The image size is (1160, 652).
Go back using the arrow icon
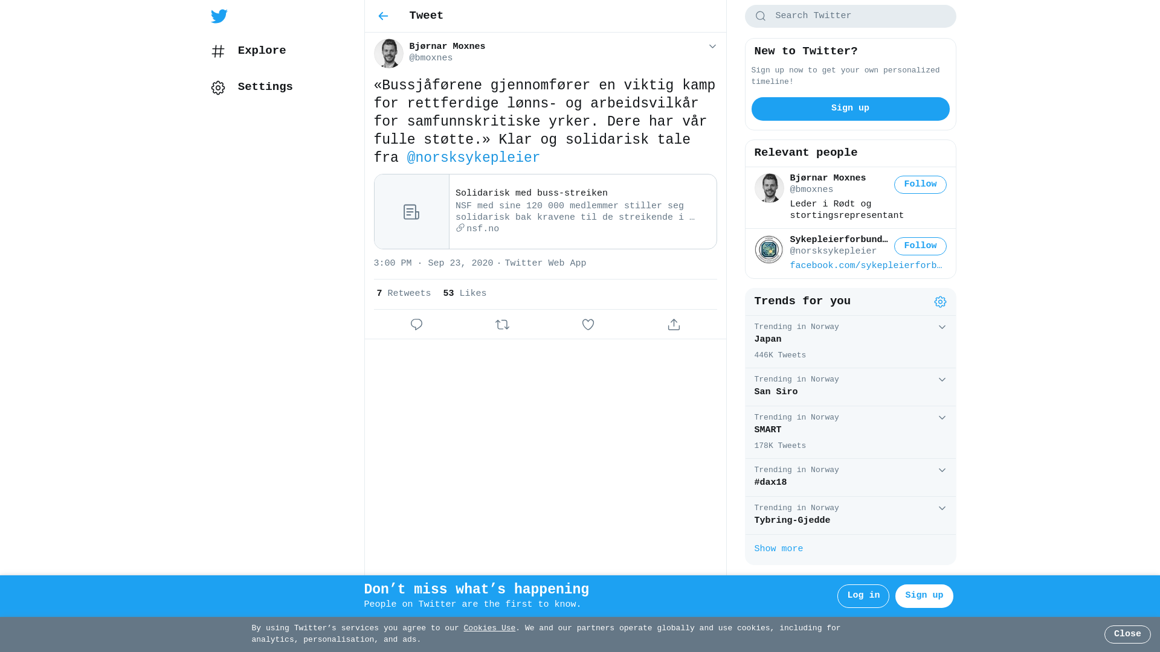pyautogui.click(x=383, y=16)
